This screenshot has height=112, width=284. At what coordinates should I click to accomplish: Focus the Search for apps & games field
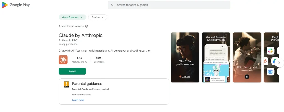pos(169,5)
